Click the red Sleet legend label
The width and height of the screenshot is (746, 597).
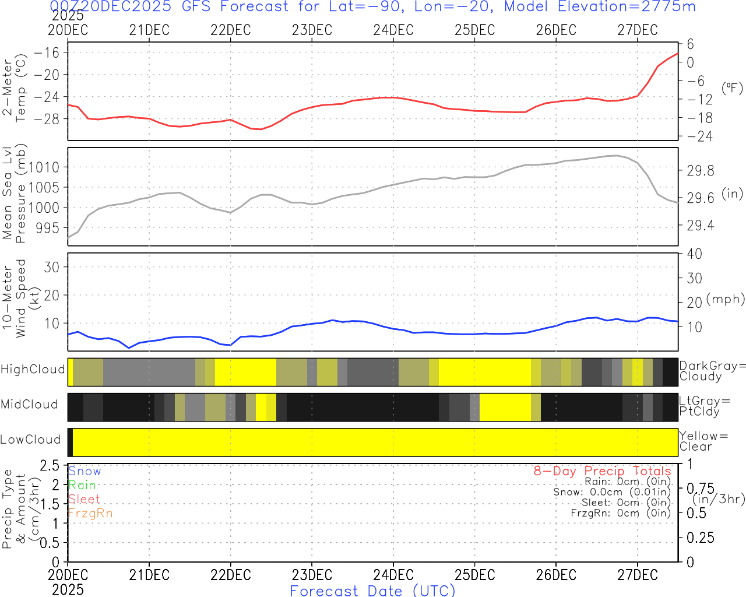tap(84, 499)
